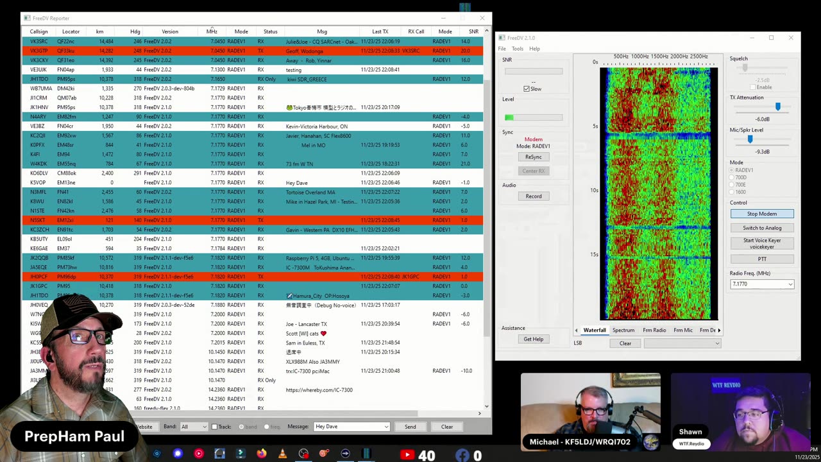Click Switch to Analog button

[762, 228]
